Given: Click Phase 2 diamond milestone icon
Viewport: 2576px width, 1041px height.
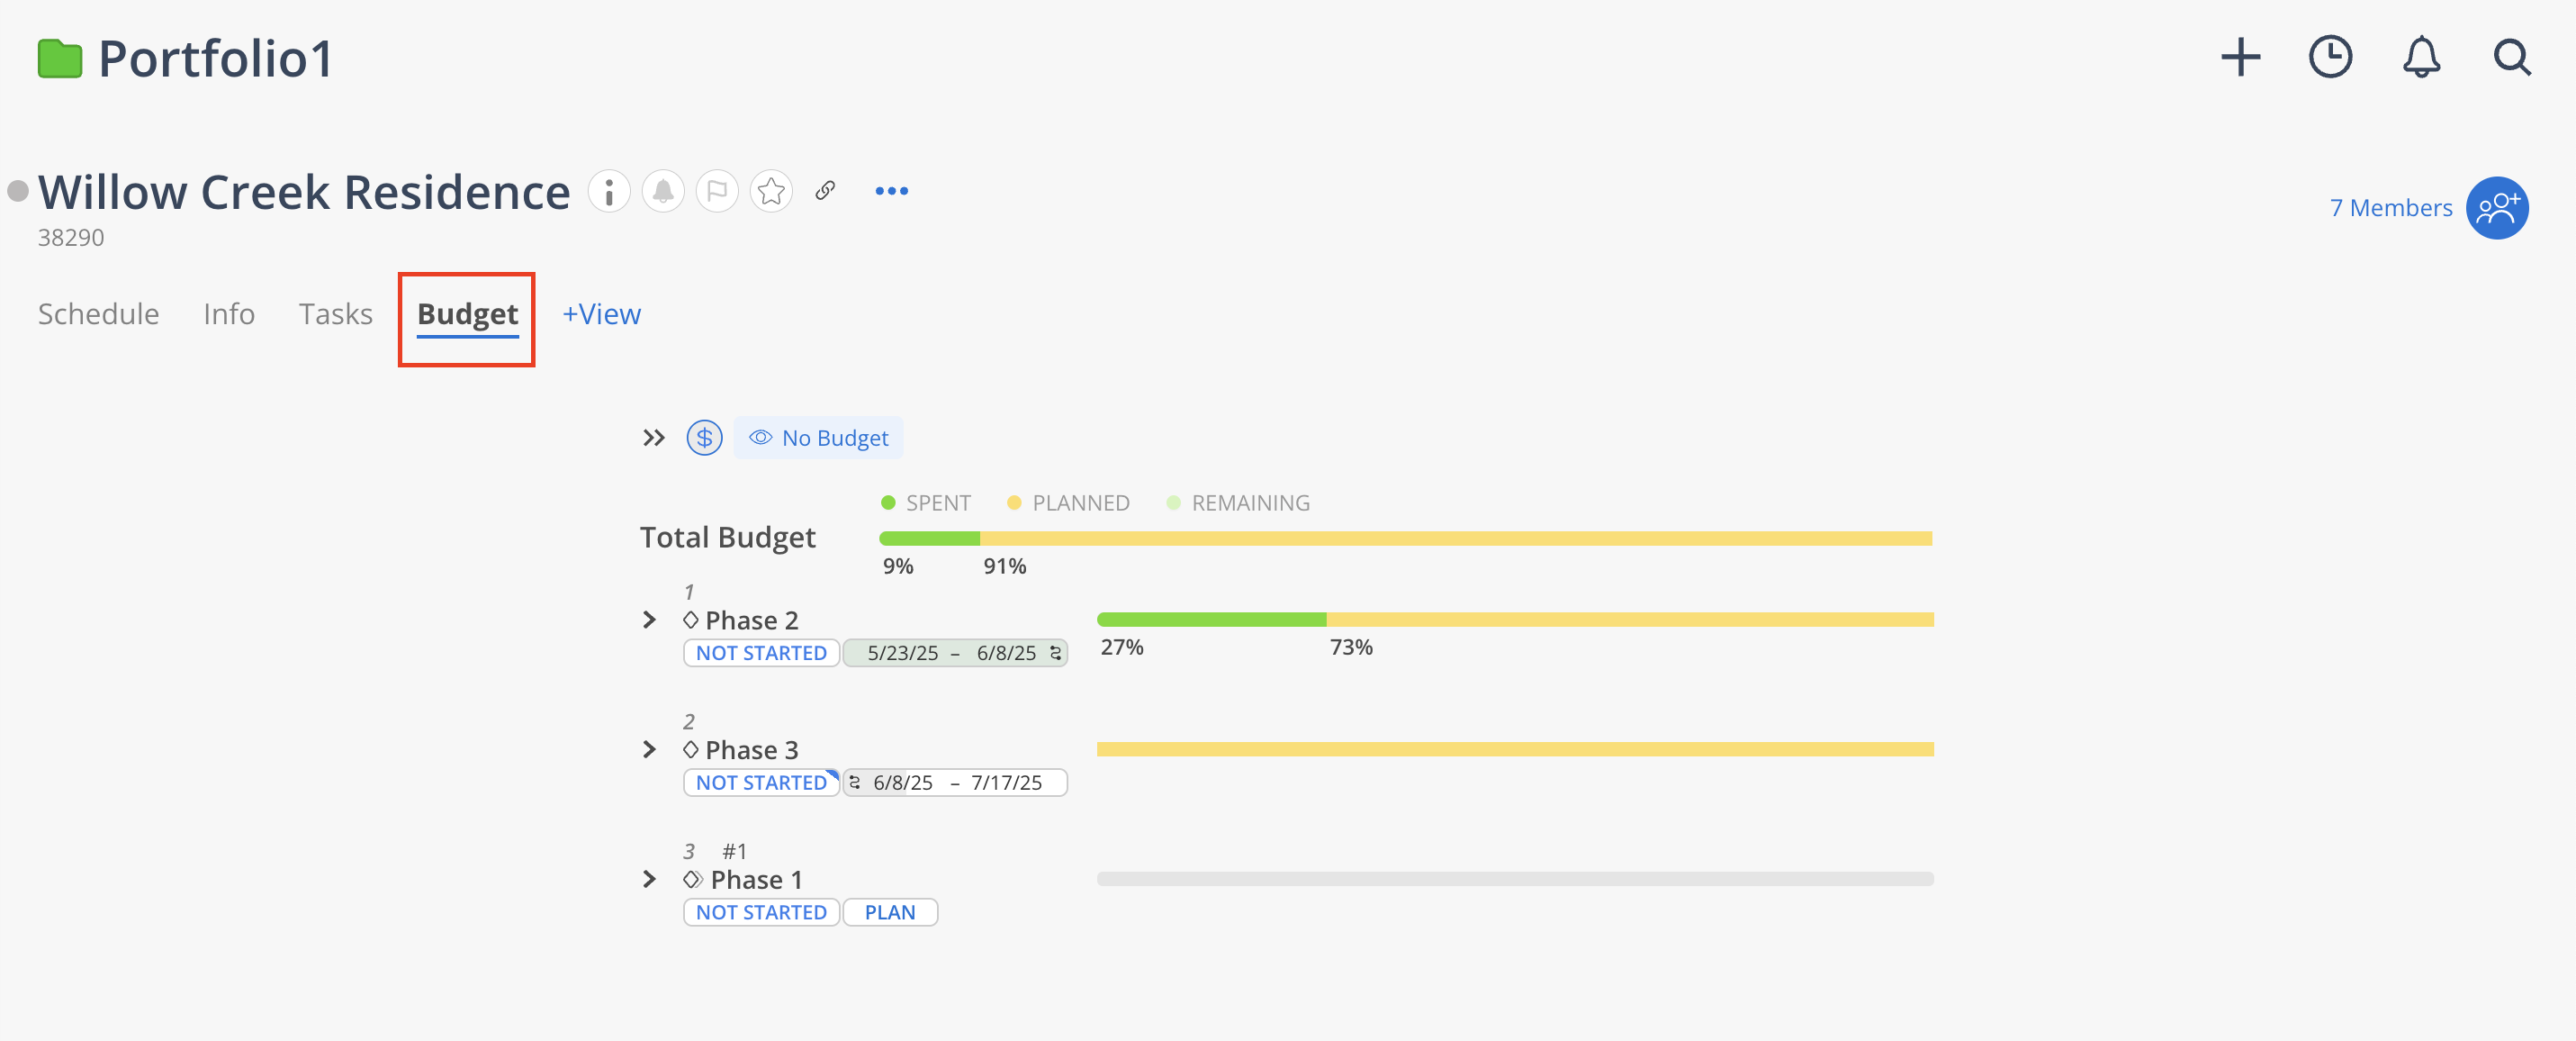Looking at the screenshot, I should click(691, 620).
